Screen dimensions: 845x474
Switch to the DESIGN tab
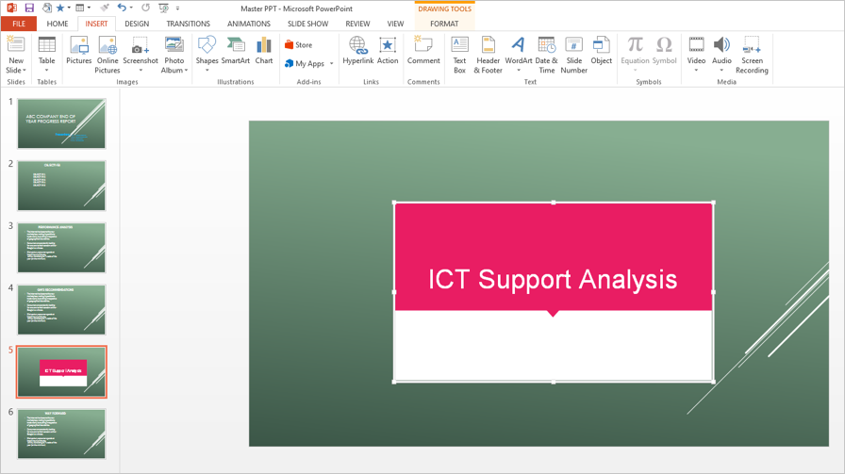[137, 24]
